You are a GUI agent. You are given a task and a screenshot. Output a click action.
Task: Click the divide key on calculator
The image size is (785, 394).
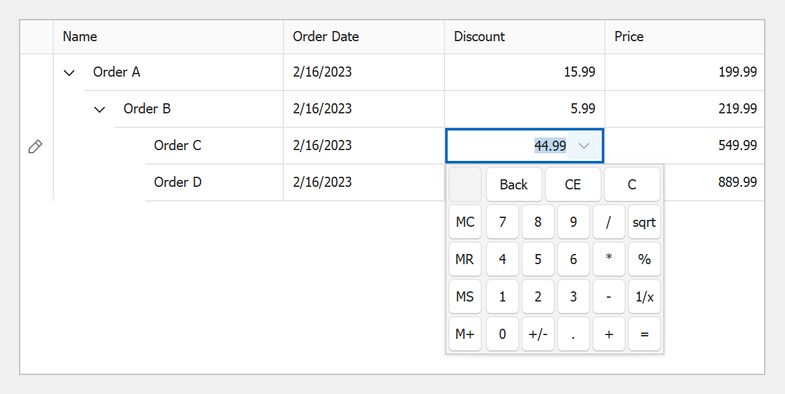click(x=609, y=222)
